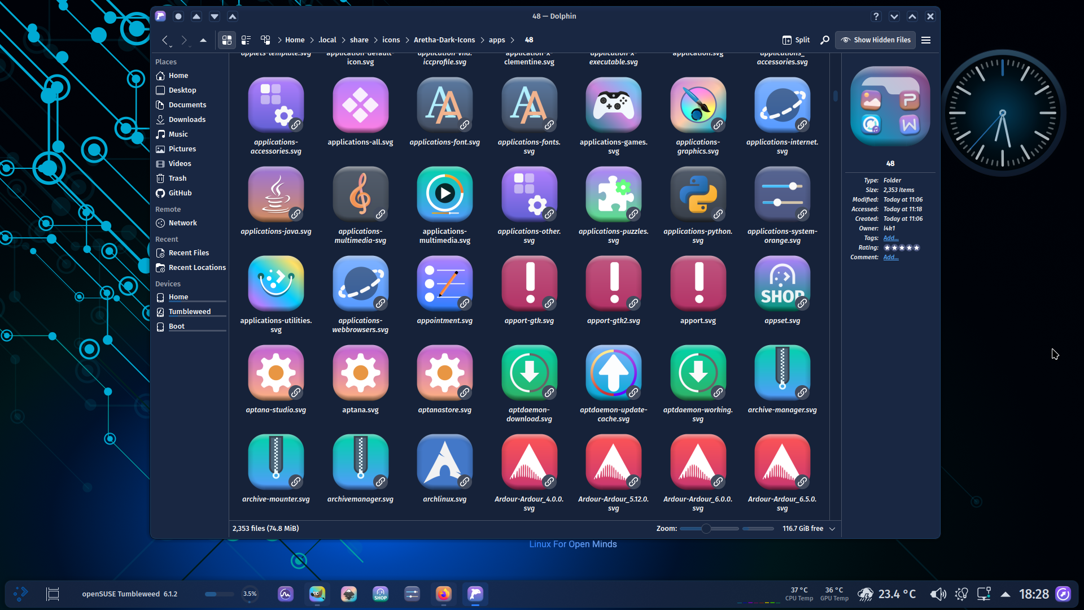Viewport: 1084px width, 610px height.
Task: Switch to Icons view mode
Action: [x=227, y=40]
